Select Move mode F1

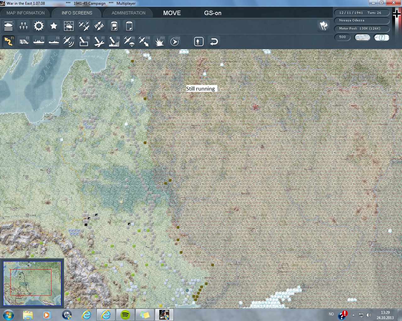(8, 41)
